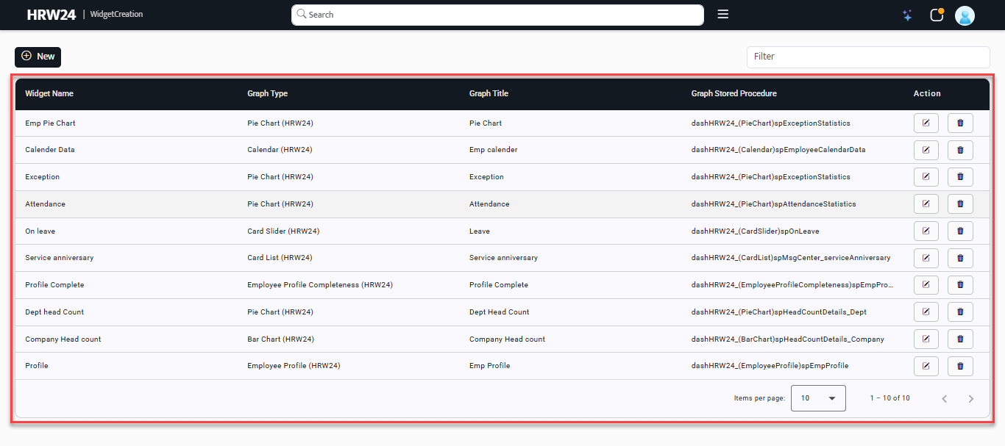Go to the previous page of widgets

945,398
